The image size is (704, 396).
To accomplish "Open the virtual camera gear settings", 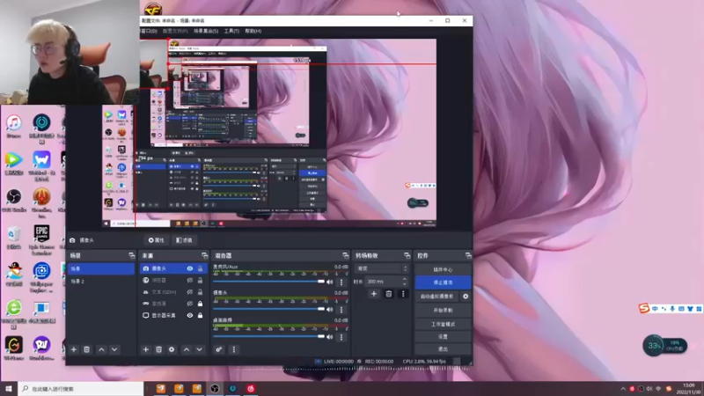I will tap(466, 297).
